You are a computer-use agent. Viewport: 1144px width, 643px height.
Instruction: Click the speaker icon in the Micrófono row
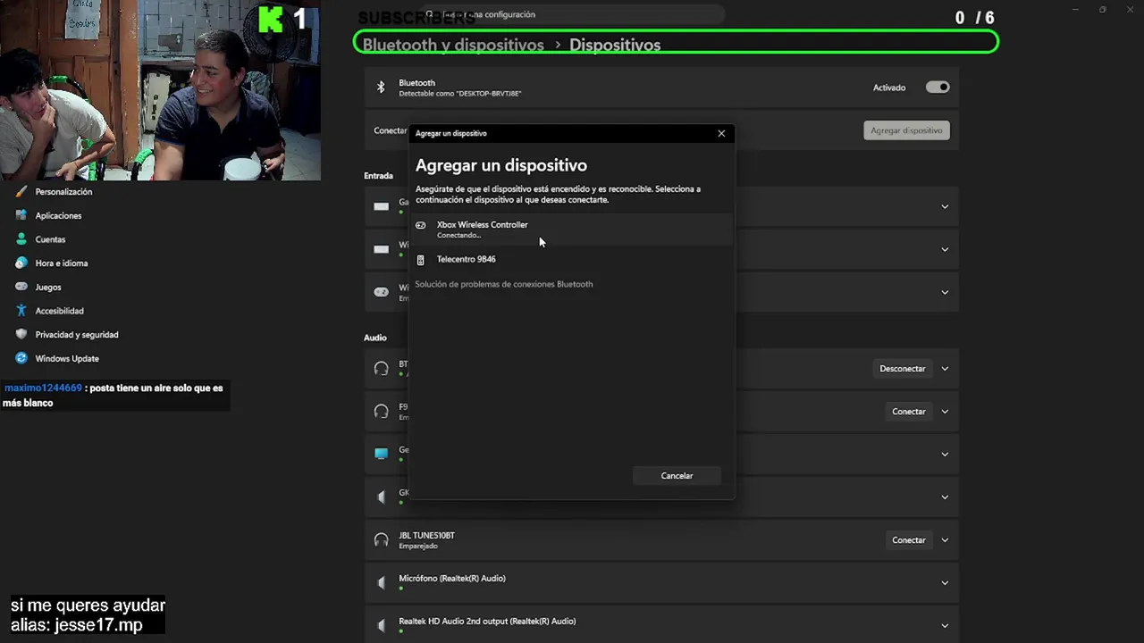tap(382, 583)
